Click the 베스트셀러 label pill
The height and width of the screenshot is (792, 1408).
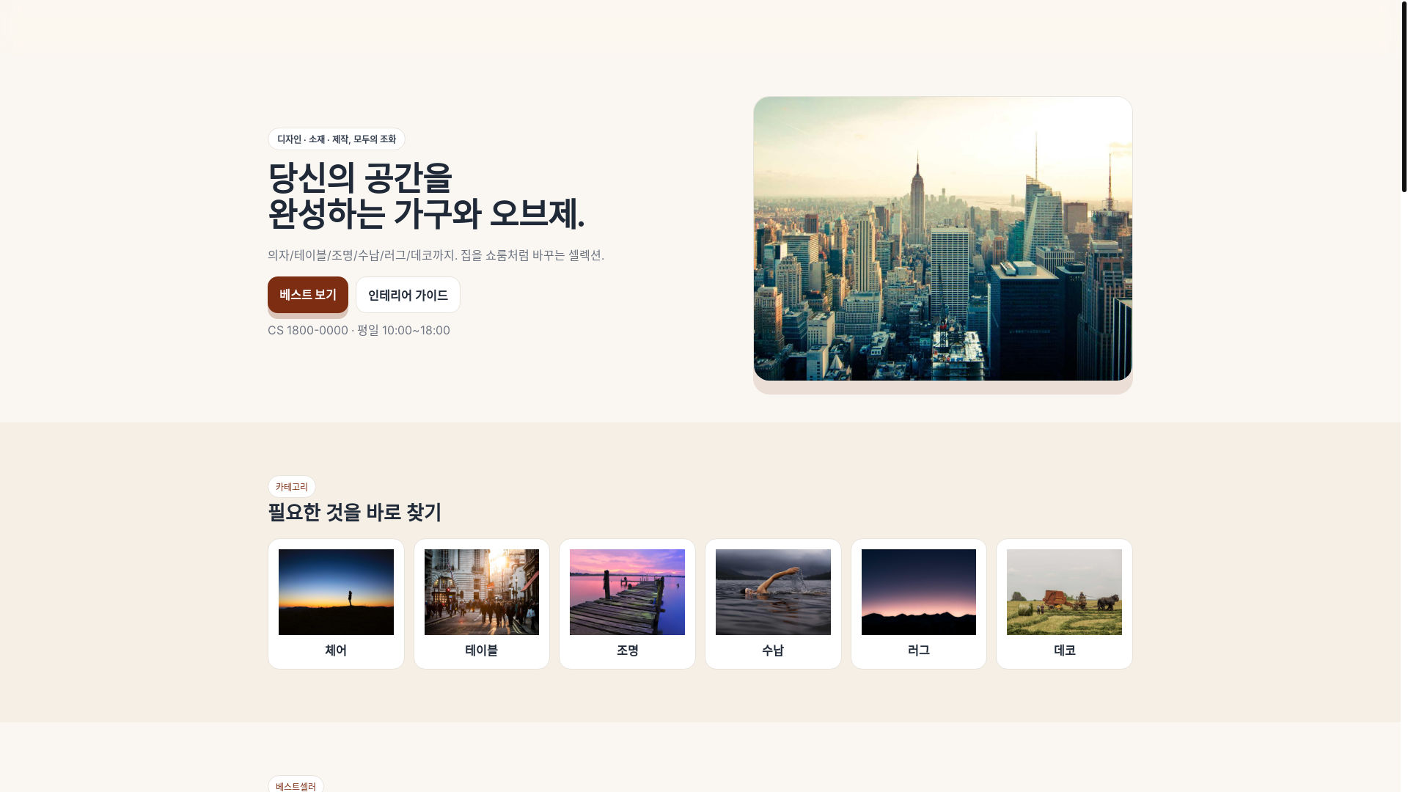(x=296, y=785)
